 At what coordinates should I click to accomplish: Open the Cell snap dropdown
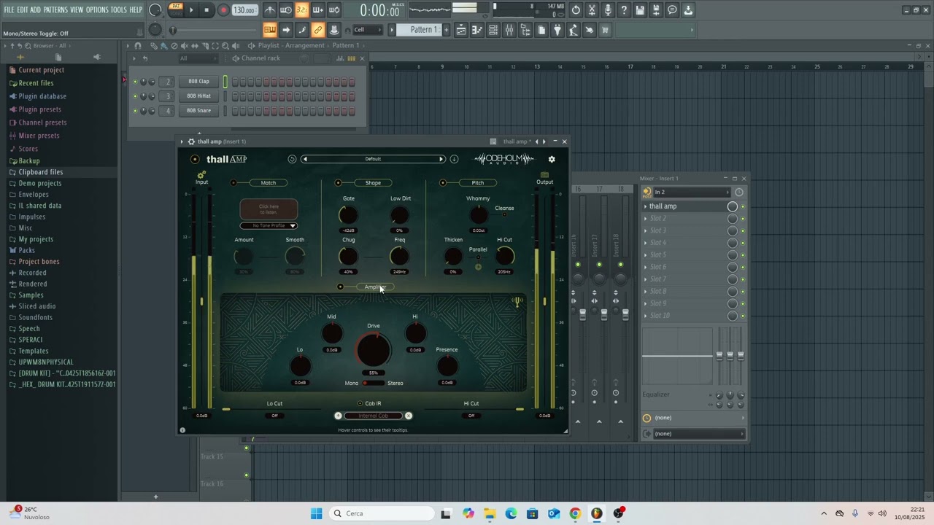coord(368,30)
